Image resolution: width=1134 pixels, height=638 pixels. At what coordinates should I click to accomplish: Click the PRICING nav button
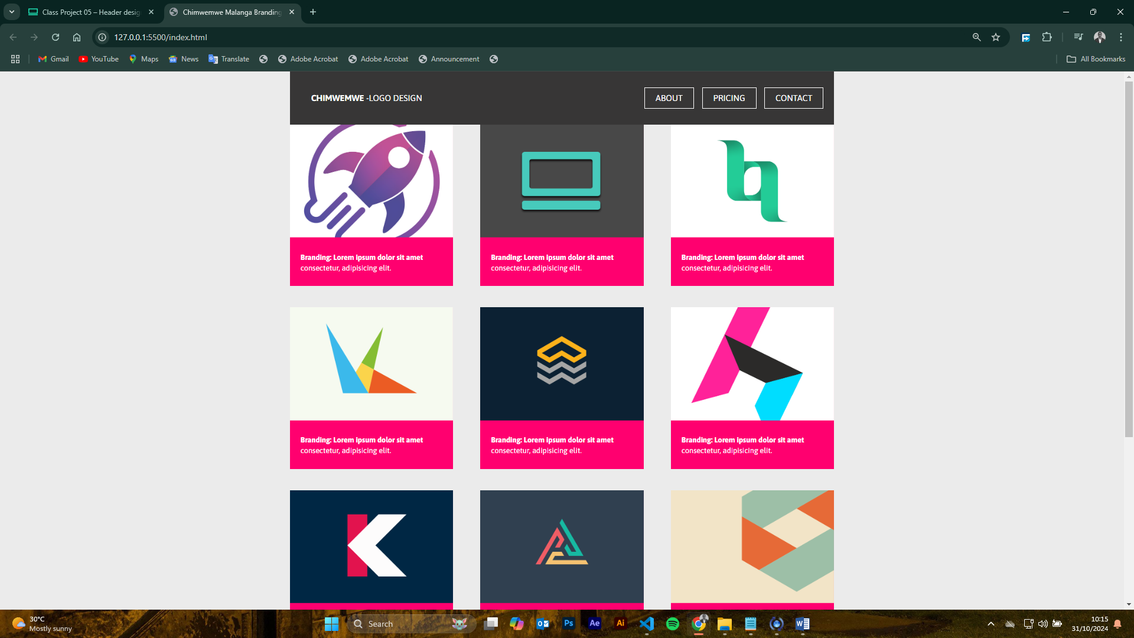729,98
